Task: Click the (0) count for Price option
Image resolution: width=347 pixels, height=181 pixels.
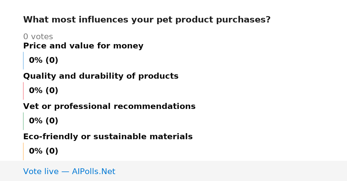Action: pos(51,61)
